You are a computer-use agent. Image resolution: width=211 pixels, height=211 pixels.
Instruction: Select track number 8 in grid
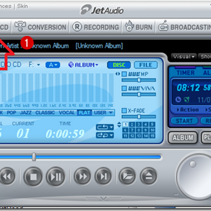pyautogui.click(x=139, y=130)
